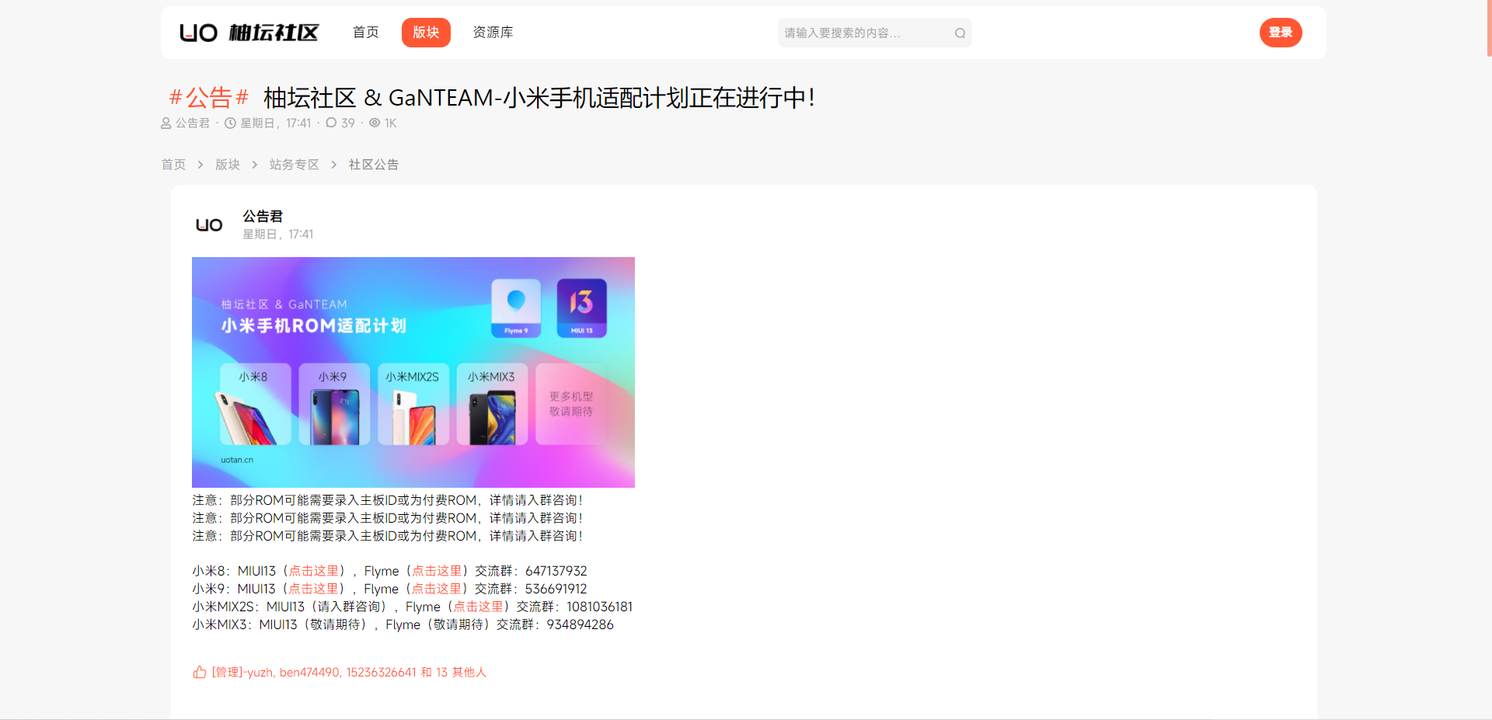The image size is (1492, 720).
Task: Click the 登录 login button
Action: (x=1281, y=33)
